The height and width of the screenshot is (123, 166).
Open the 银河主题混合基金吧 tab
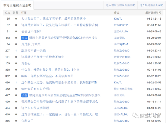[17, 5]
